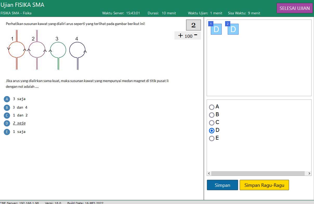This screenshot has height=204, width=314.
Task: Open question 1 tile in navigator
Action: click(216, 29)
